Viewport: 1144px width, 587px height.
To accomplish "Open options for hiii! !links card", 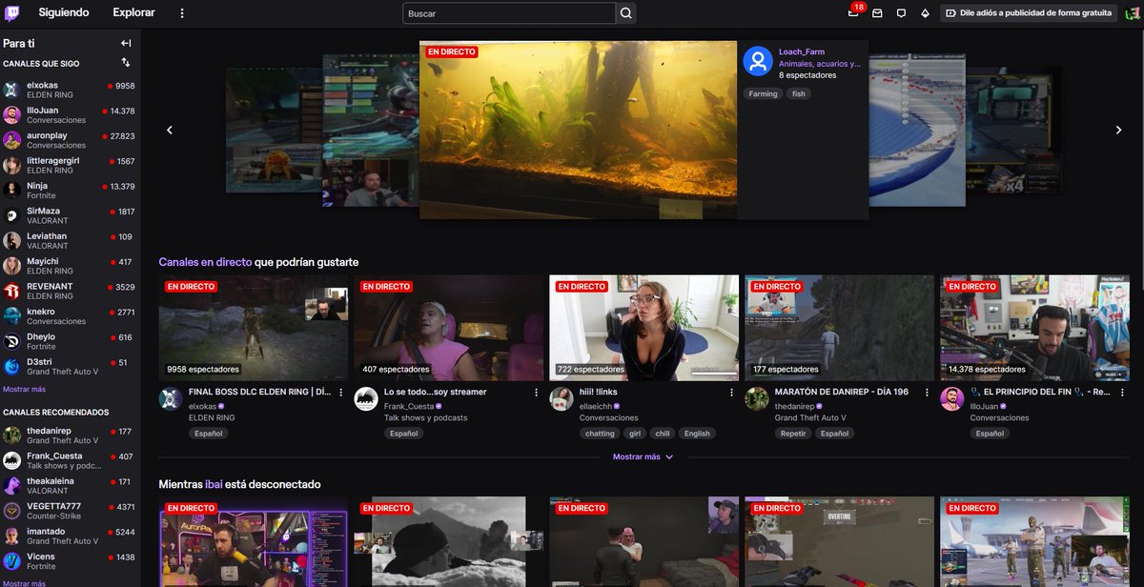I will point(731,393).
